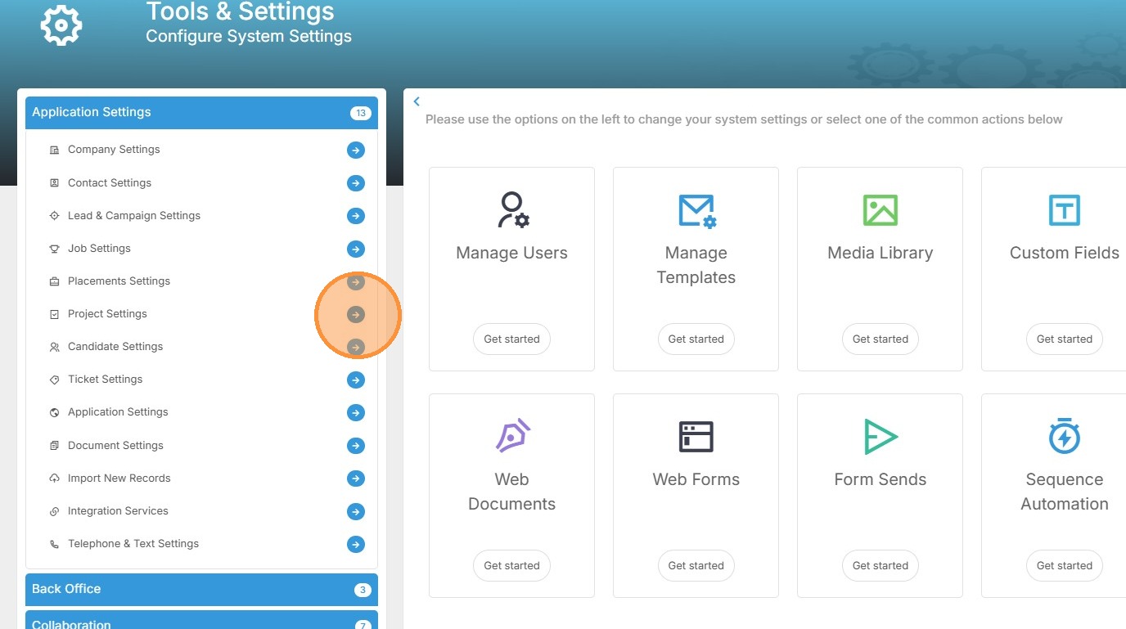
Task: Click Get started under Form Sends
Action: coord(881,565)
